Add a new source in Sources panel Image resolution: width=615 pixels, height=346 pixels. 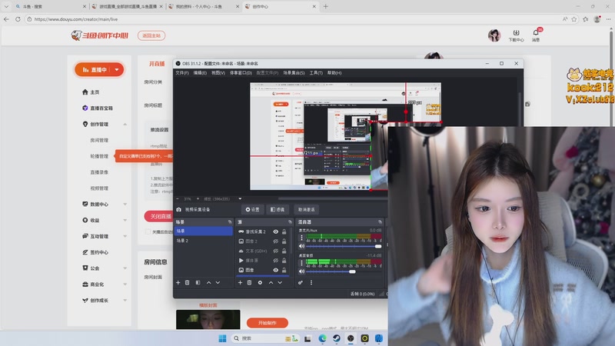(x=240, y=282)
